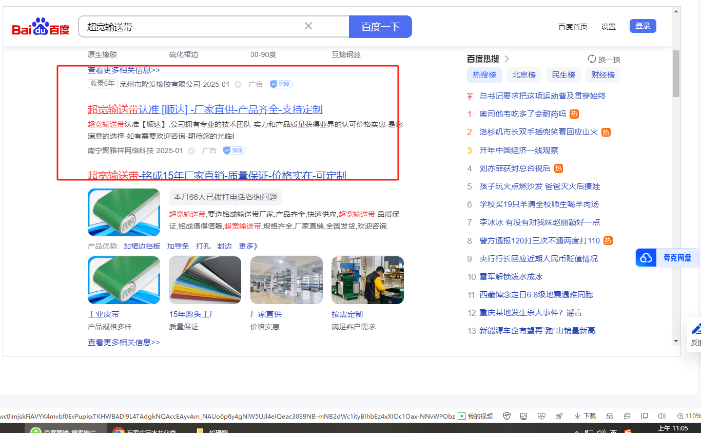Screen dimensions: 701x433
Task: Expand the 百度热搜 chevron arrow
Action: coord(507,59)
